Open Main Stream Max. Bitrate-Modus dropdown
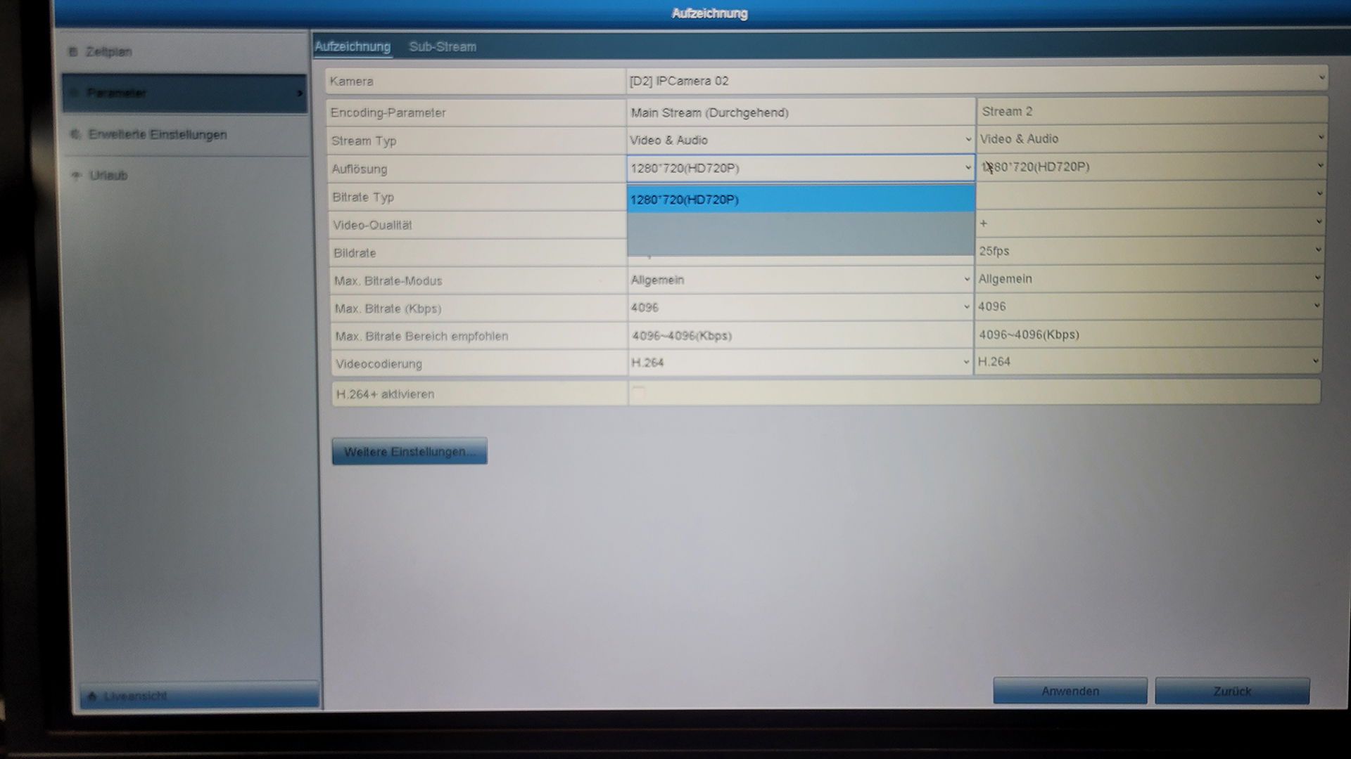Viewport: 1351px width, 759px height. click(799, 280)
